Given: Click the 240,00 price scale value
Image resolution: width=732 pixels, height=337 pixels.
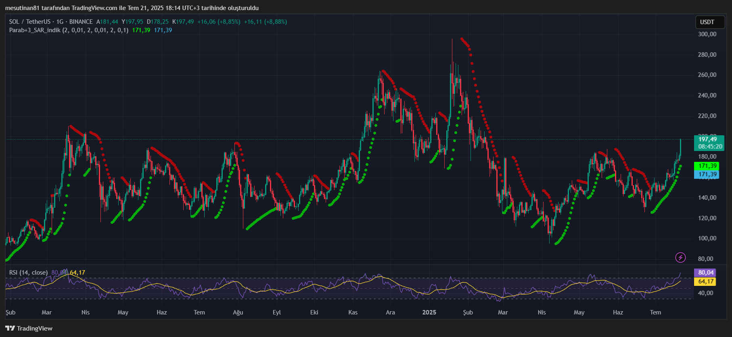Looking at the screenshot, I should click(707, 95).
